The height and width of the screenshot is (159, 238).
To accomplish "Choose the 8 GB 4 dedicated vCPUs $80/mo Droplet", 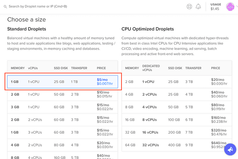I will (x=177, y=107).
